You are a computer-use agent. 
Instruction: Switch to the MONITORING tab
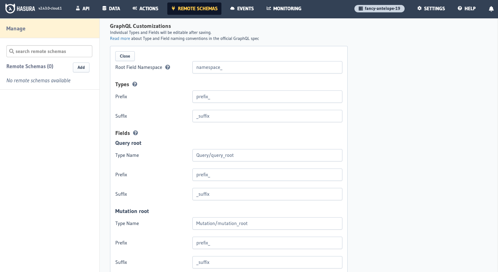pyautogui.click(x=284, y=8)
